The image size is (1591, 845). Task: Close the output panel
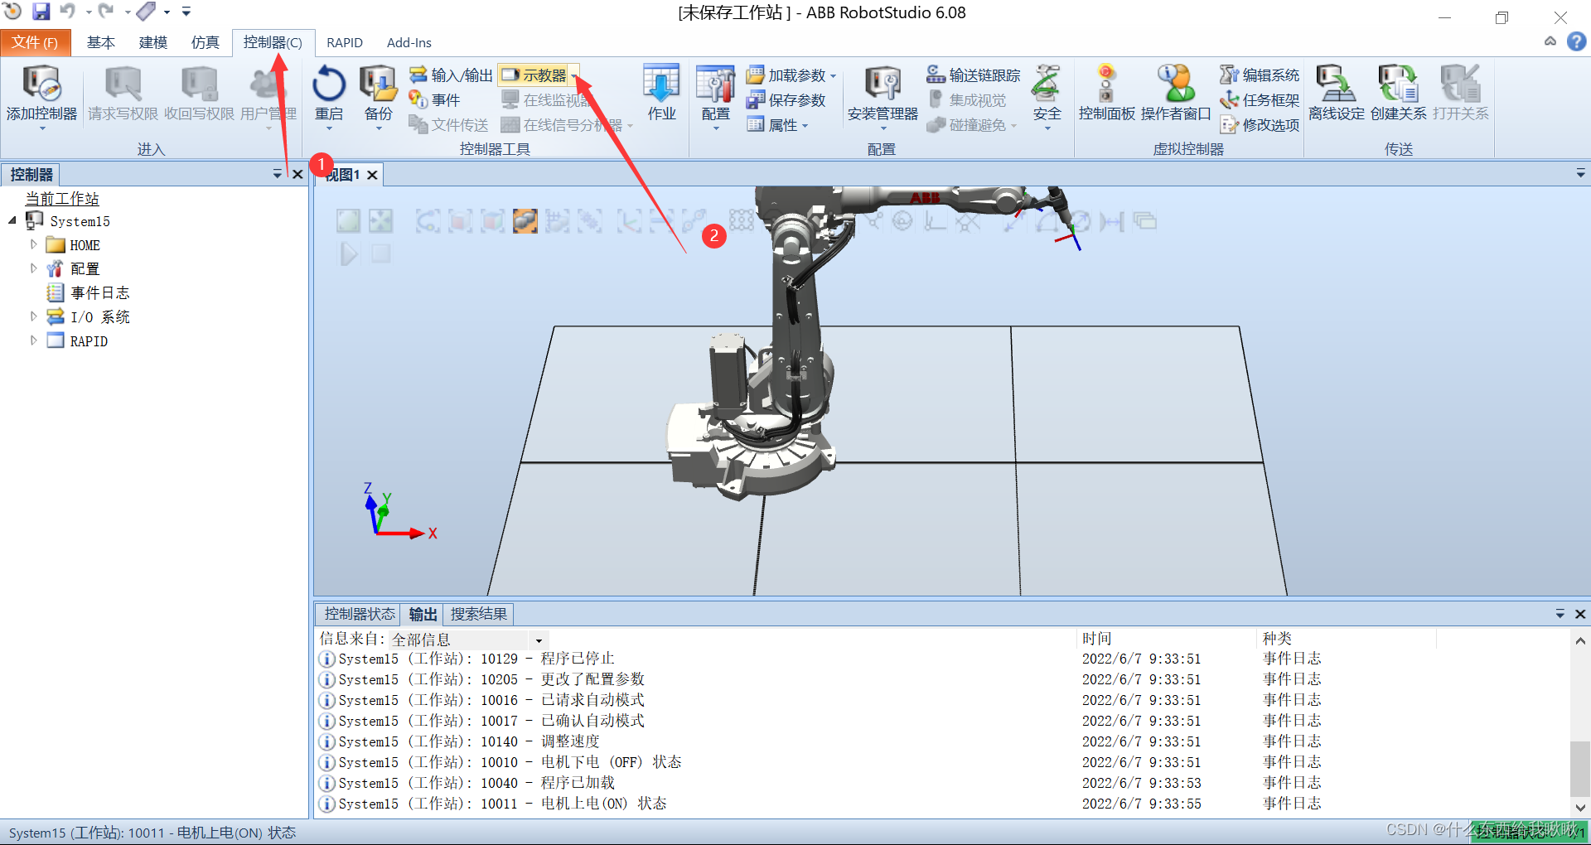point(1579,614)
